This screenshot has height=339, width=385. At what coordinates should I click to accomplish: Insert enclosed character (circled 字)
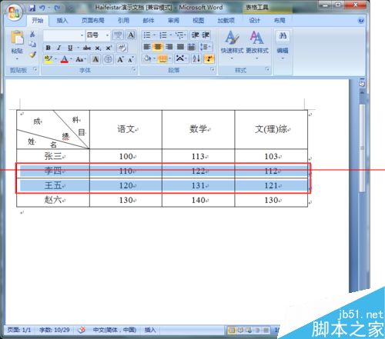[108, 59]
